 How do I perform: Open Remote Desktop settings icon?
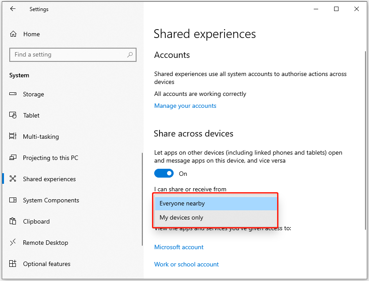click(x=12, y=243)
